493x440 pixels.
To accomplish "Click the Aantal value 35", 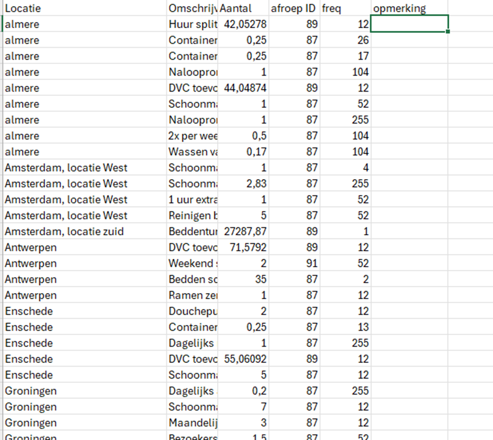I will coord(243,279).
